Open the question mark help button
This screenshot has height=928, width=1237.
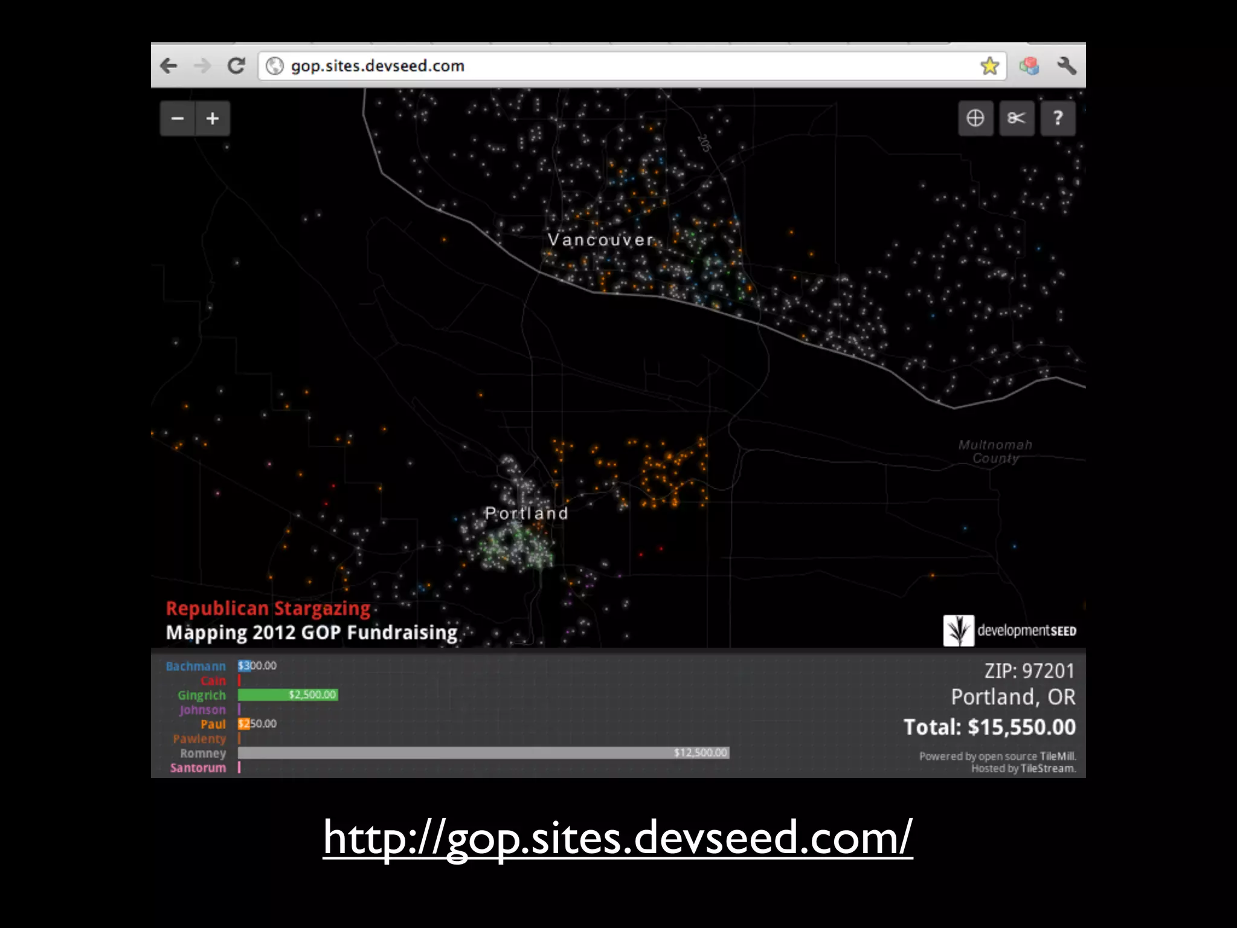pos(1058,118)
